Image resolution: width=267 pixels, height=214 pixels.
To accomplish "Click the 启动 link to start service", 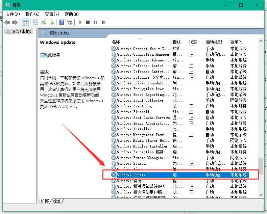I will pyautogui.click(x=44, y=55).
